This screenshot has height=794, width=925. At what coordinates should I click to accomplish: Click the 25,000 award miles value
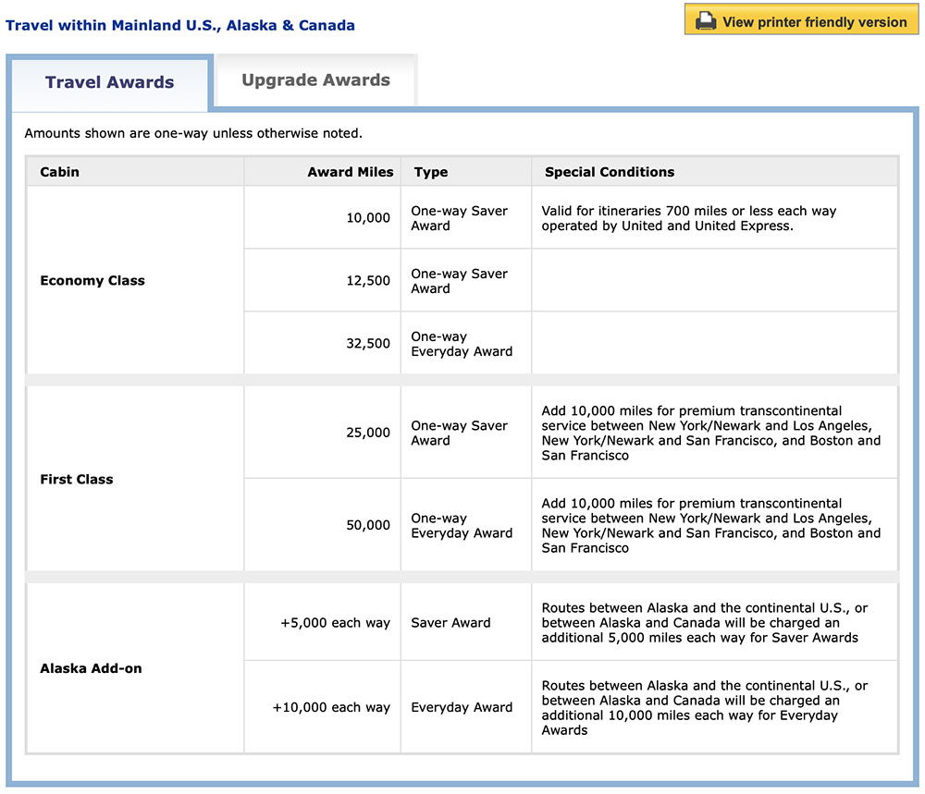click(x=368, y=433)
